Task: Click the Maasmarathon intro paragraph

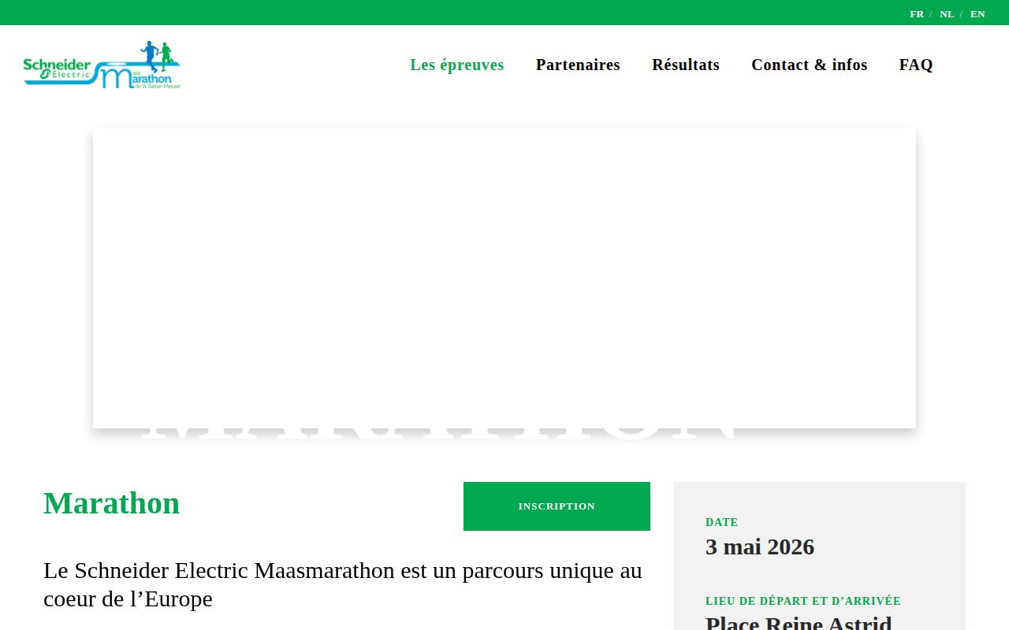Action: pyautogui.click(x=343, y=584)
